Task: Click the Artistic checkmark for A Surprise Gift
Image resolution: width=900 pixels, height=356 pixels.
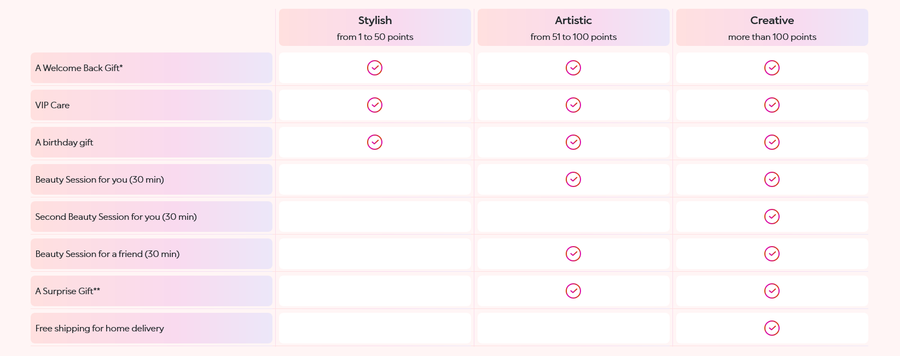Action: click(573, 291)
